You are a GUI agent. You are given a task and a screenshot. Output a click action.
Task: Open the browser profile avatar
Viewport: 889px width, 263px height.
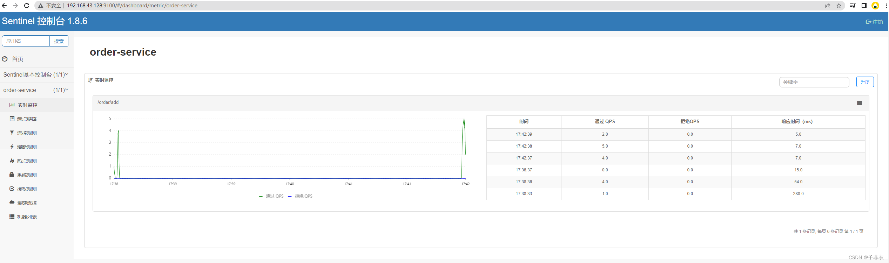[875, 6]
